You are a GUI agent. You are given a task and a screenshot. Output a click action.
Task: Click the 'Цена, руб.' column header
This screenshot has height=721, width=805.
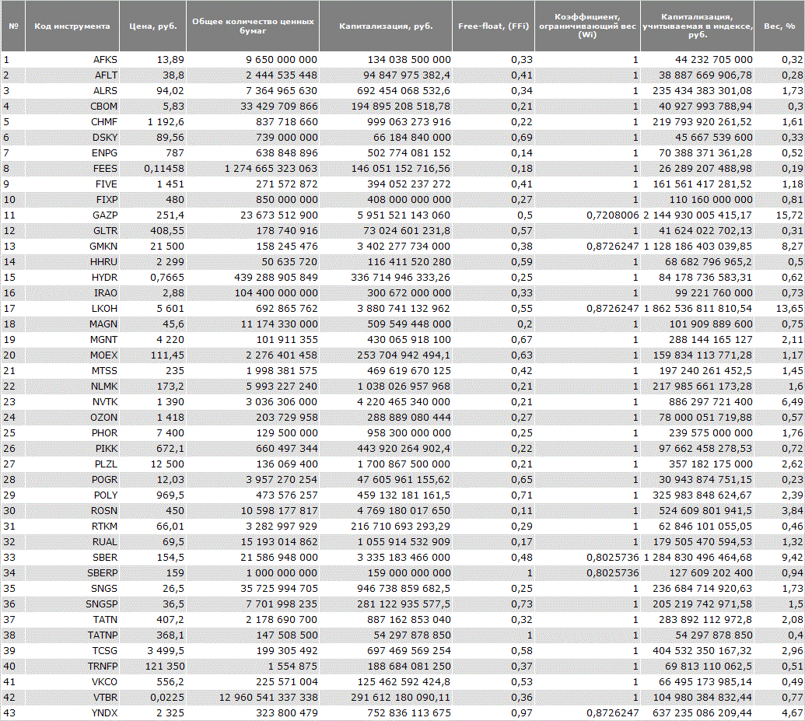coord(153,26)
